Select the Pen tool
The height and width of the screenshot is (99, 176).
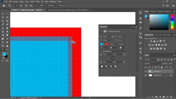(7, 39)
